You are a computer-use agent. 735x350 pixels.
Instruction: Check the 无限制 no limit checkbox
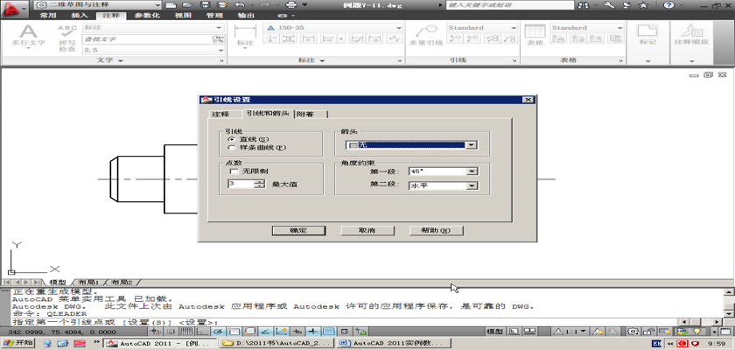tap(234, 171)
